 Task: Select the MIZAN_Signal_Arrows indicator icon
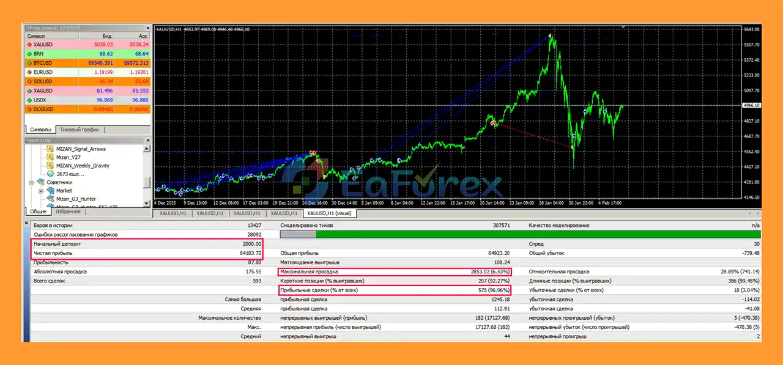click(x=51, y=149)
